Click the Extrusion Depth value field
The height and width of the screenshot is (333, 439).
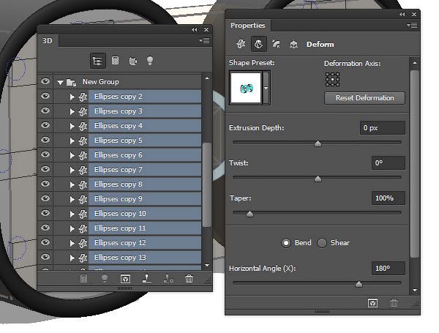(x=383, y=128)
